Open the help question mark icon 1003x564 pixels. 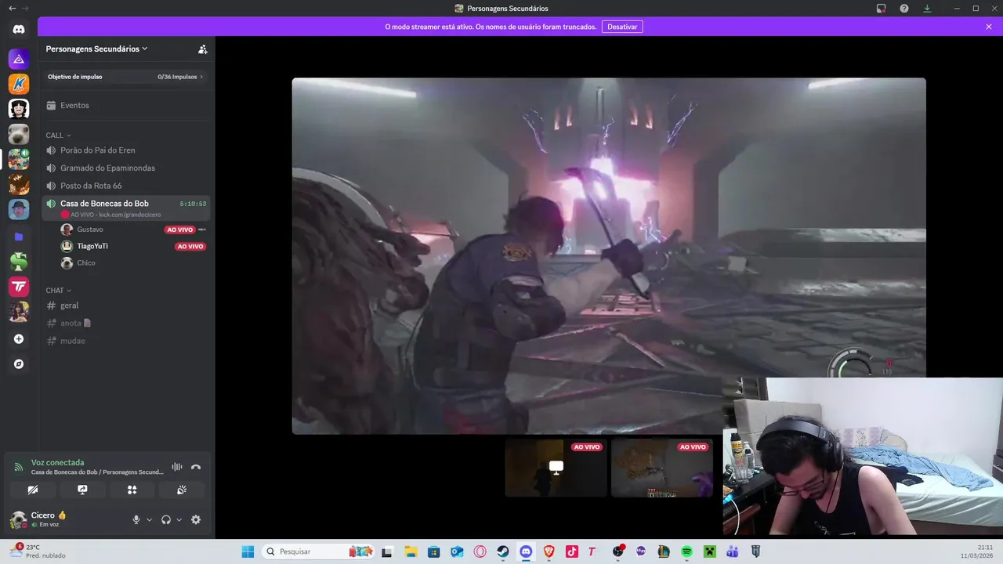point(904,9)
